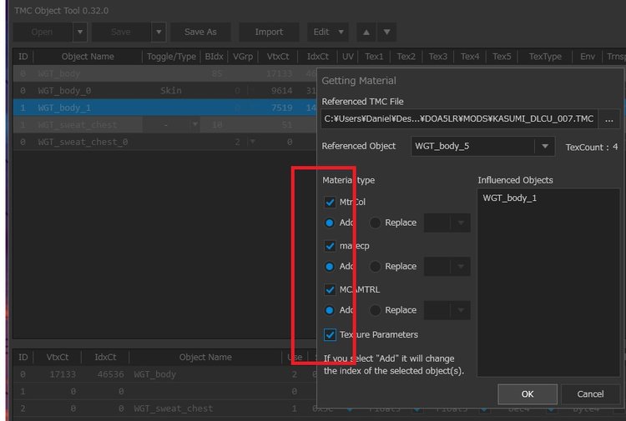
Task: Confirm the dialog with OK
Action: [x=527, y=393]
